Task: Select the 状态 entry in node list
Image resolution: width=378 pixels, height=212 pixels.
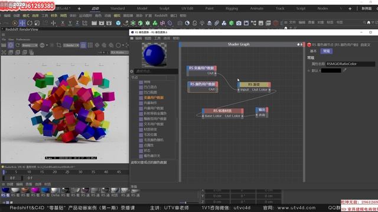Action: point(147,151)
